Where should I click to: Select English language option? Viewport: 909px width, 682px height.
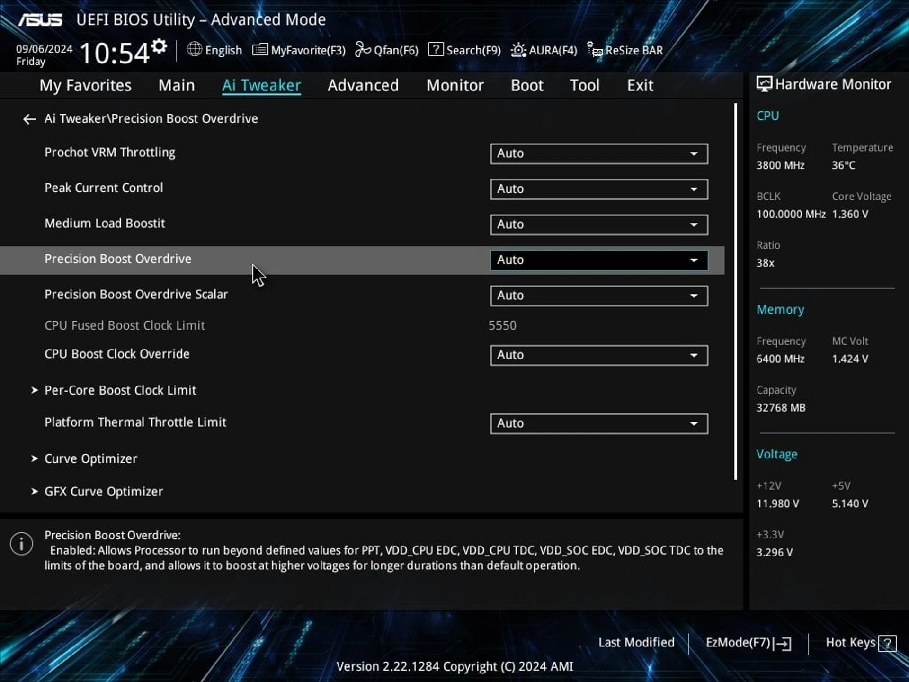click(223, 50)
